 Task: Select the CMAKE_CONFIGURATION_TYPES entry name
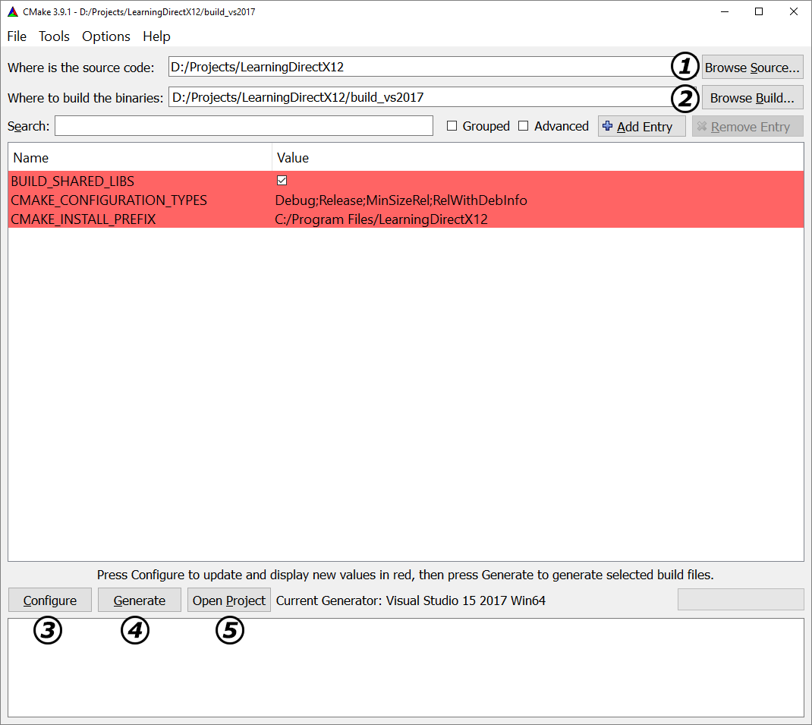point(109,200)
